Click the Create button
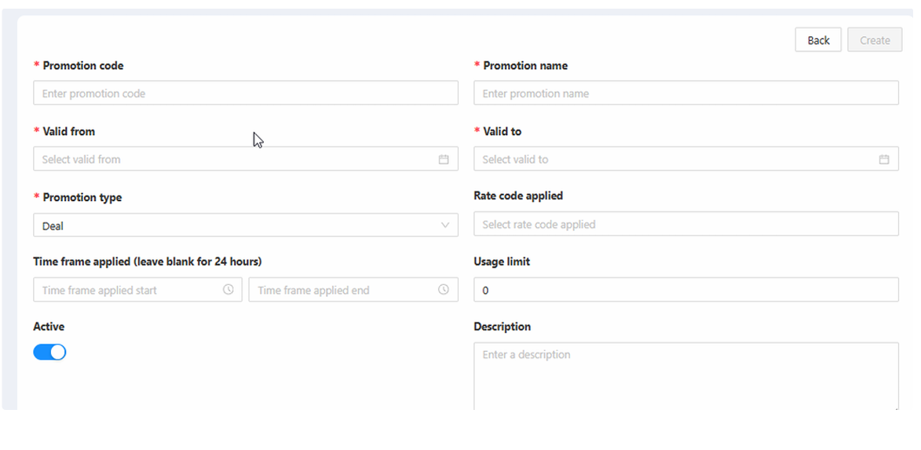The image size is (921, 450). tap(875, 40)
